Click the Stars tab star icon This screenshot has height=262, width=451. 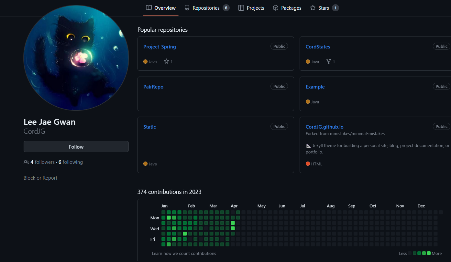coord(313,8)
